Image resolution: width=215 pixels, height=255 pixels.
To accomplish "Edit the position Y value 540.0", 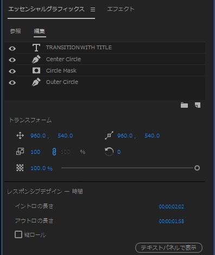I will 65,136.
